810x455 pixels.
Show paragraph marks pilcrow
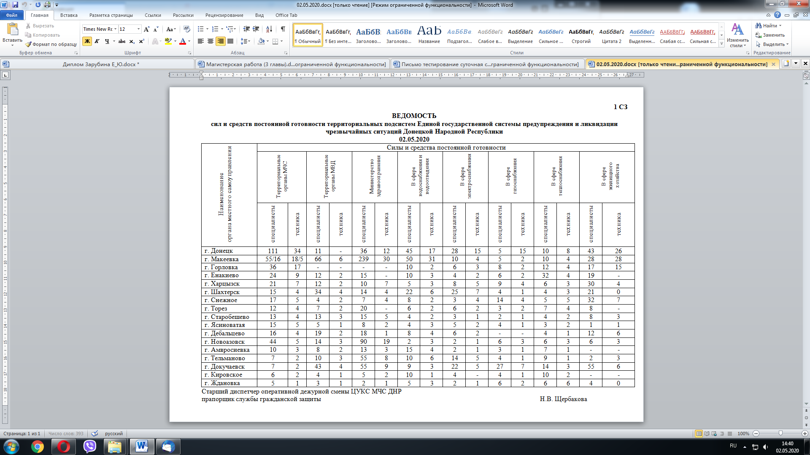[x=283, y=29]
